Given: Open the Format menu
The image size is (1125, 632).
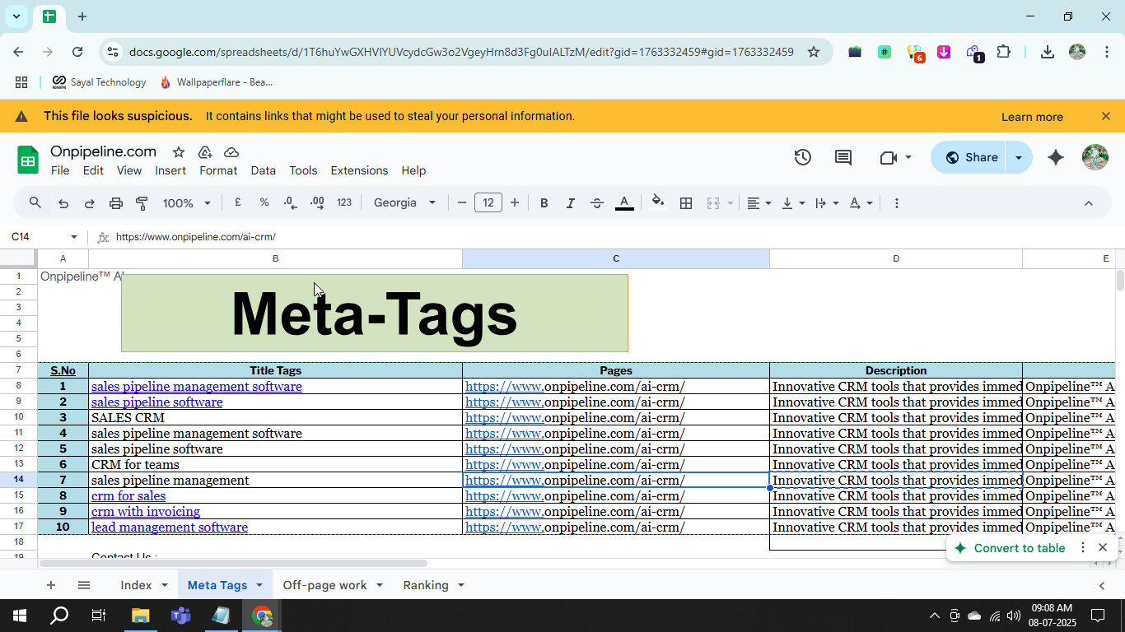Looking at the screenshot, I should point(218,170).
